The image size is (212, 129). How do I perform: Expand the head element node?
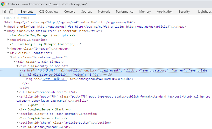[5, 27]
